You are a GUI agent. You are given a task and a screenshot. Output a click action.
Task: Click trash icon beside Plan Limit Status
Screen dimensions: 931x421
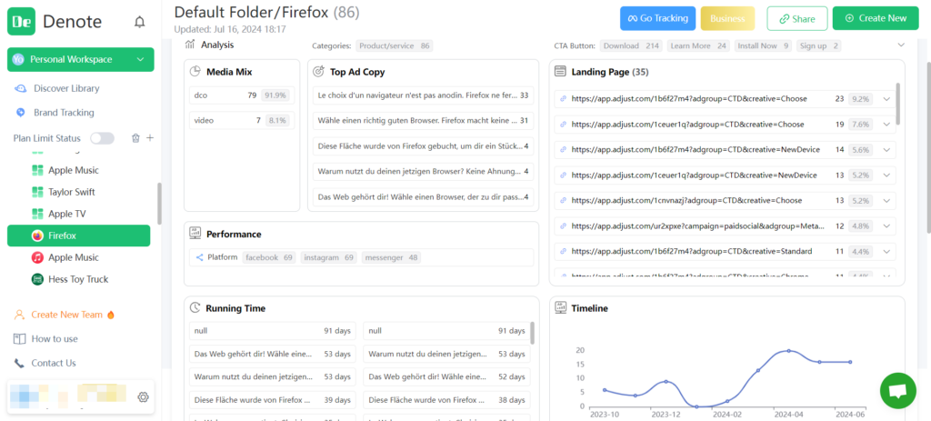click(x=135, y=138)
